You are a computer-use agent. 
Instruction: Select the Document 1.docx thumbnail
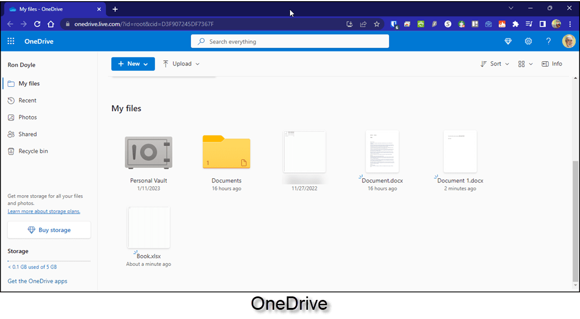point(460,151)
